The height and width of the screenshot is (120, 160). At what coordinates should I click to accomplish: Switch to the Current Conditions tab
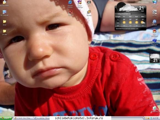click(138, 14)
